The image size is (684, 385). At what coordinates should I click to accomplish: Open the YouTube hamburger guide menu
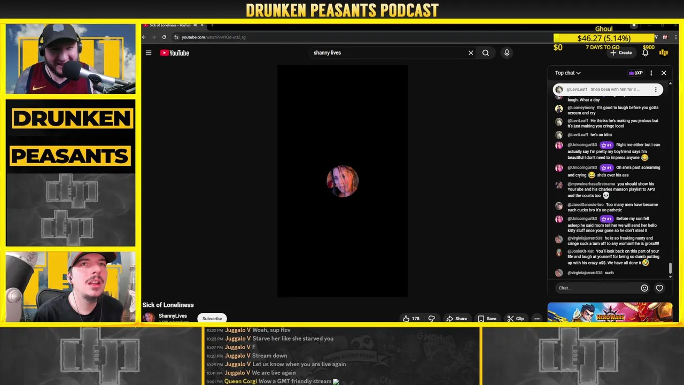[149, 53]
